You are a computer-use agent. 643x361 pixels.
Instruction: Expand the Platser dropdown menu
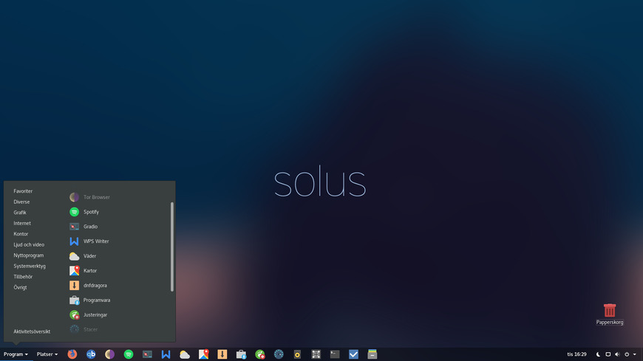click(47, 354)
